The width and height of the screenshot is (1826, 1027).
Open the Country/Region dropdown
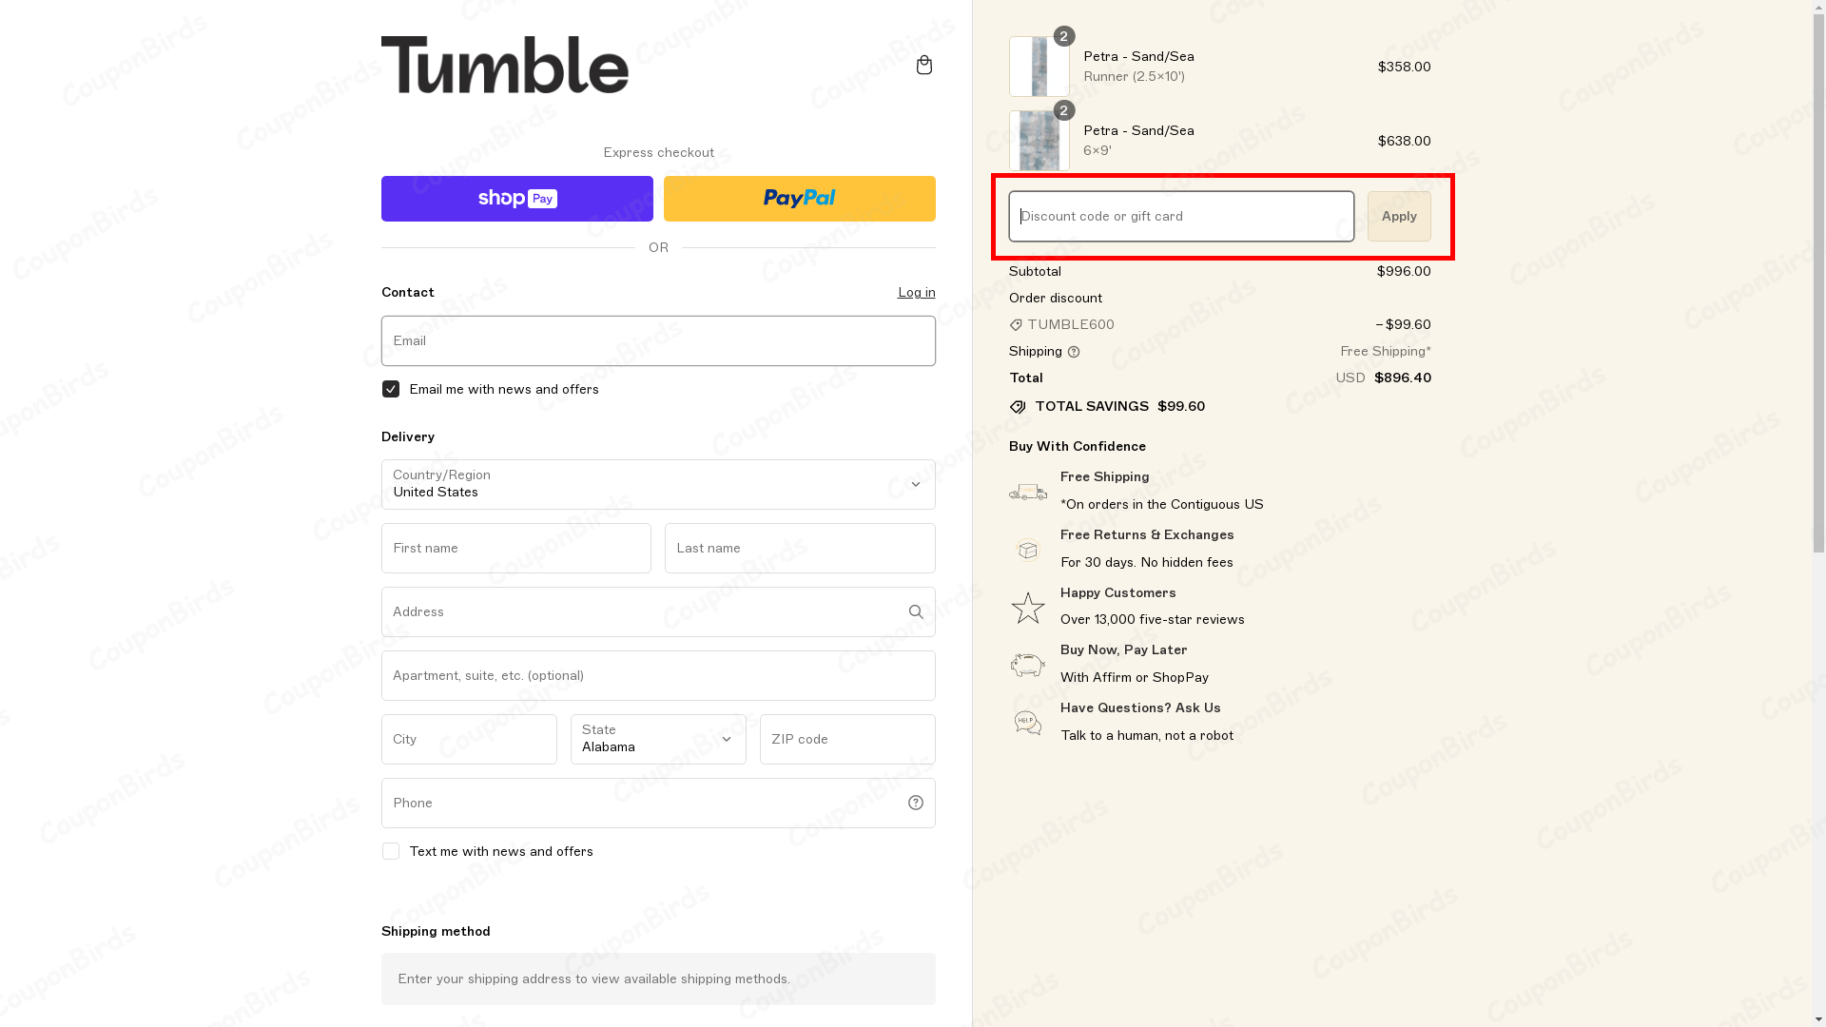point(658,484)
